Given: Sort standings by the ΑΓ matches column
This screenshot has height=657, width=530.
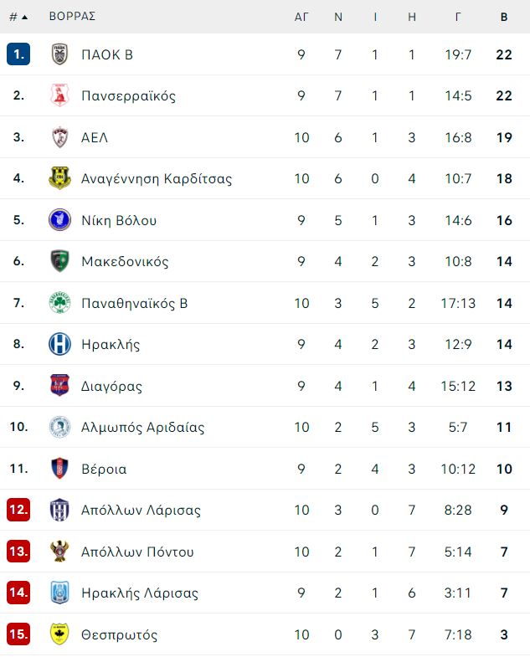Looking at the screenshot, I should tap(301, 17).
